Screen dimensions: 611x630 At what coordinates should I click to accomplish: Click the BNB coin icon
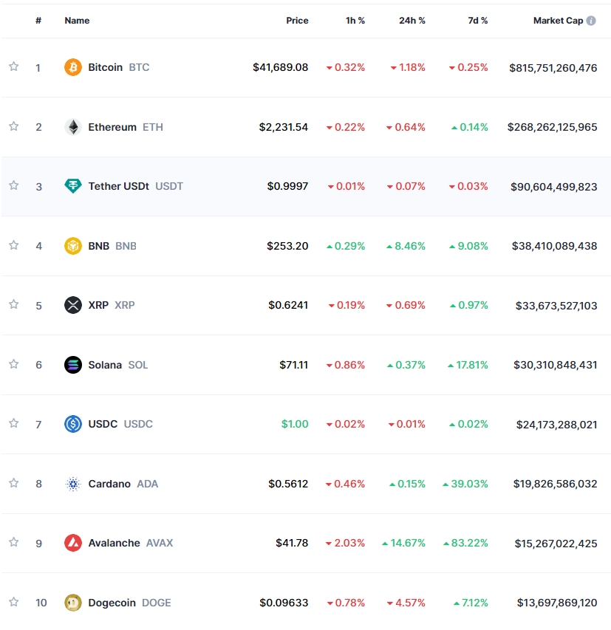coord(72,246)
